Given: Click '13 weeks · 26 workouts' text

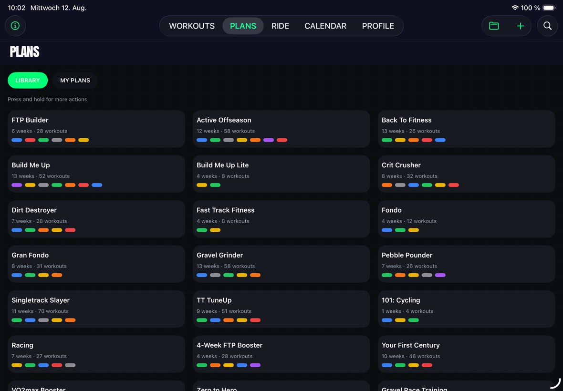Looking at the screenshot, I should pyautogui.click(x=411, y=131).
